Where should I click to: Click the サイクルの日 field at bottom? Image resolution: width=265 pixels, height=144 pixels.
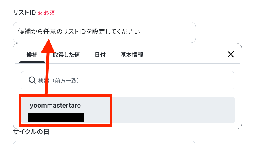pyautogui.click(x=104, y=142)
